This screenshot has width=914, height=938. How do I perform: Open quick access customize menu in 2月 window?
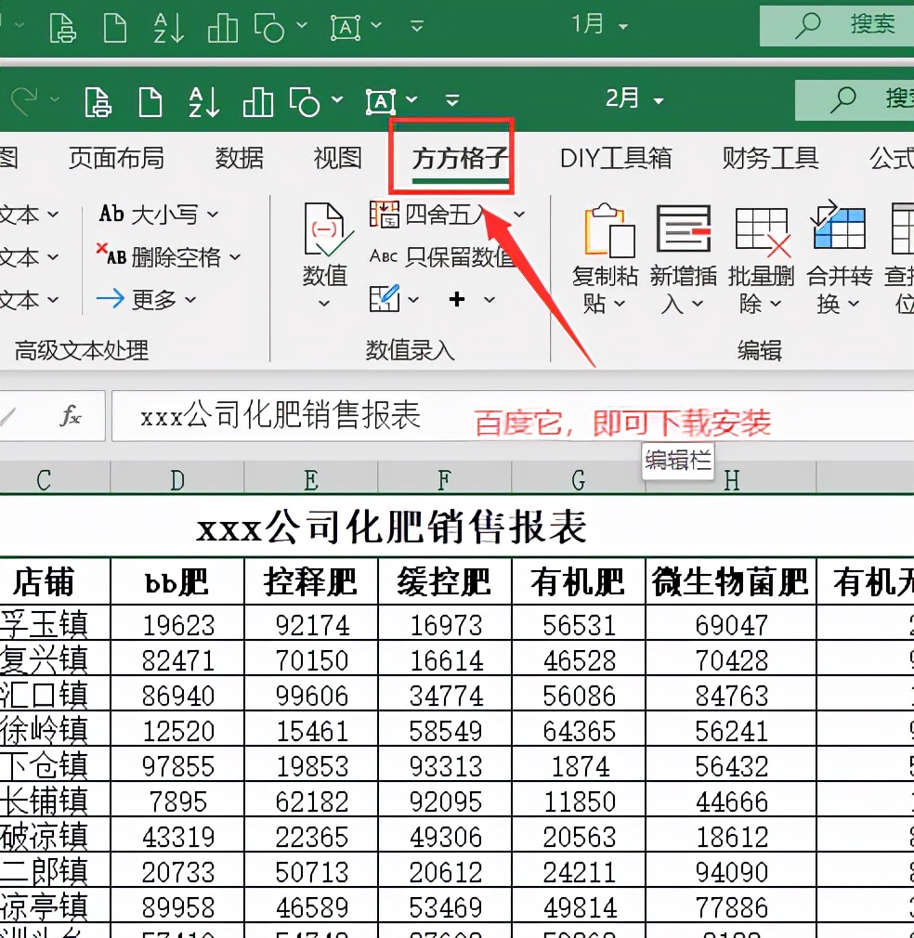452,99
